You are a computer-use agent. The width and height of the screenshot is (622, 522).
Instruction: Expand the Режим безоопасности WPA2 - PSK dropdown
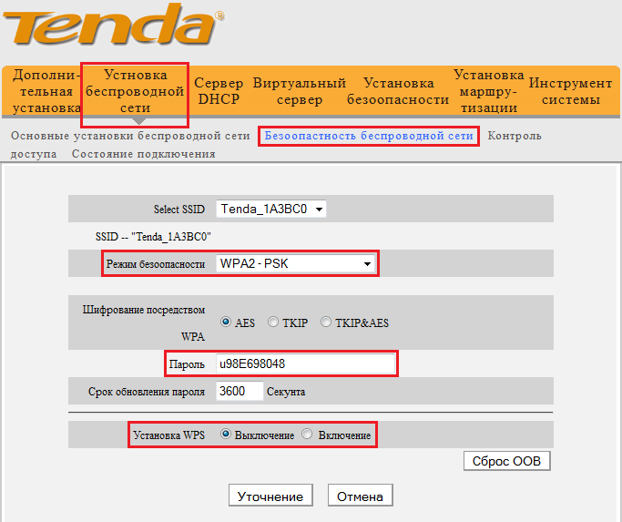(x=295, y=263)
